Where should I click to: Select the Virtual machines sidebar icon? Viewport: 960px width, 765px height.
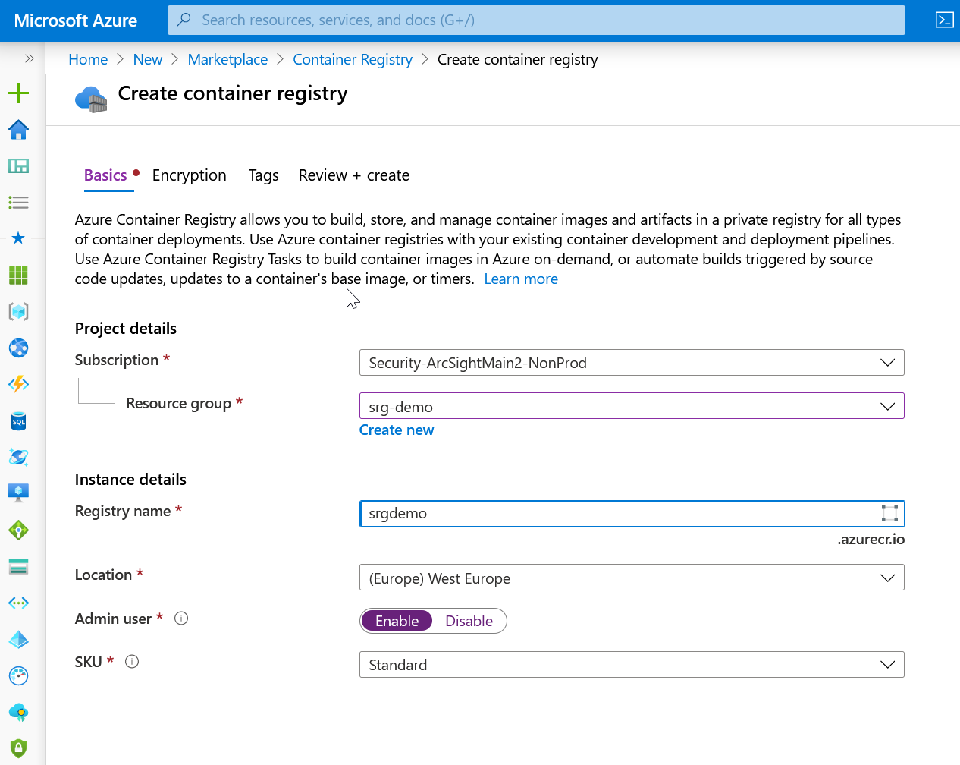click(x=18, y=493)
